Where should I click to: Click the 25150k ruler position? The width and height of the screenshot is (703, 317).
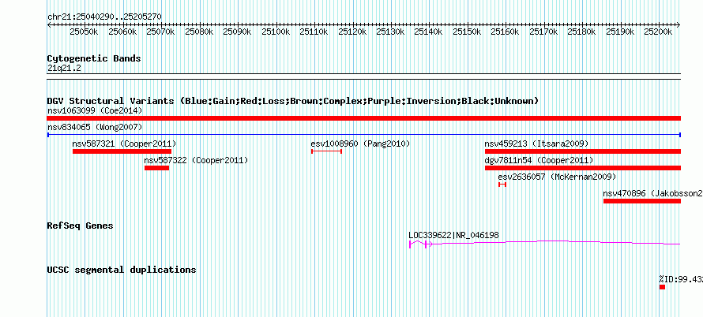(467, 32)
